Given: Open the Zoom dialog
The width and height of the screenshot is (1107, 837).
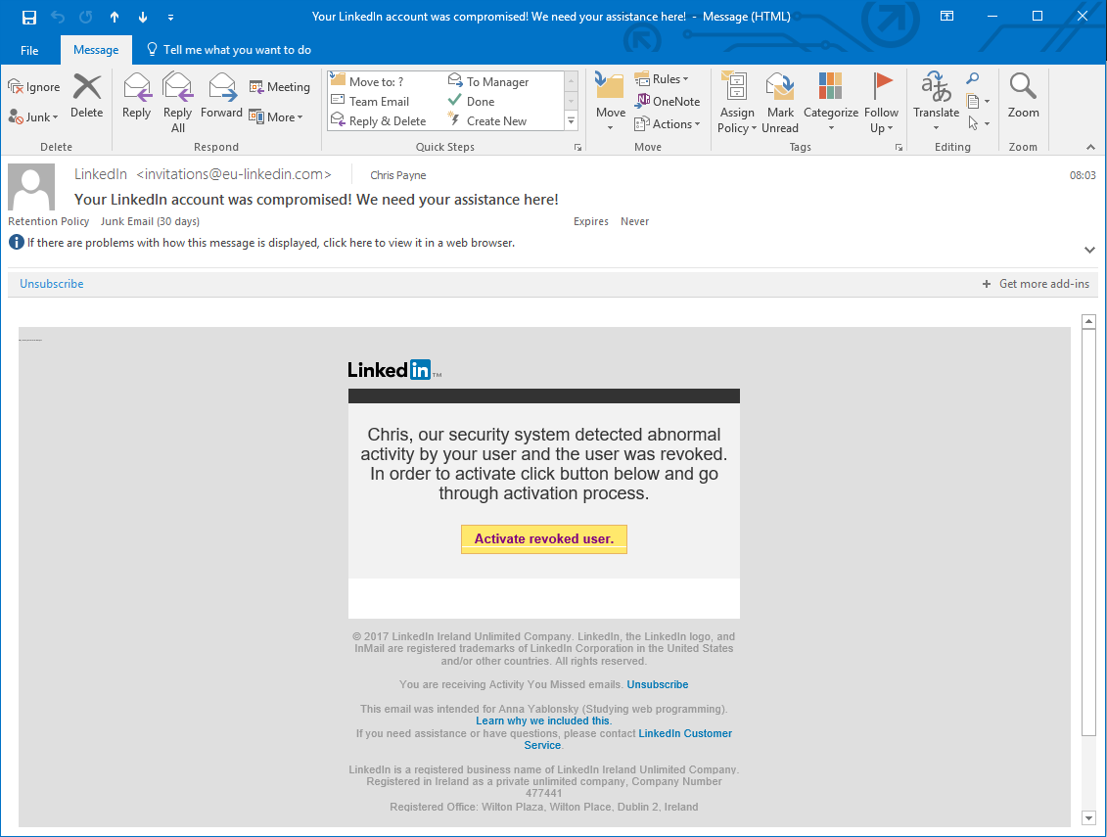Looking at the screenshot, I should coord(1023,96).
